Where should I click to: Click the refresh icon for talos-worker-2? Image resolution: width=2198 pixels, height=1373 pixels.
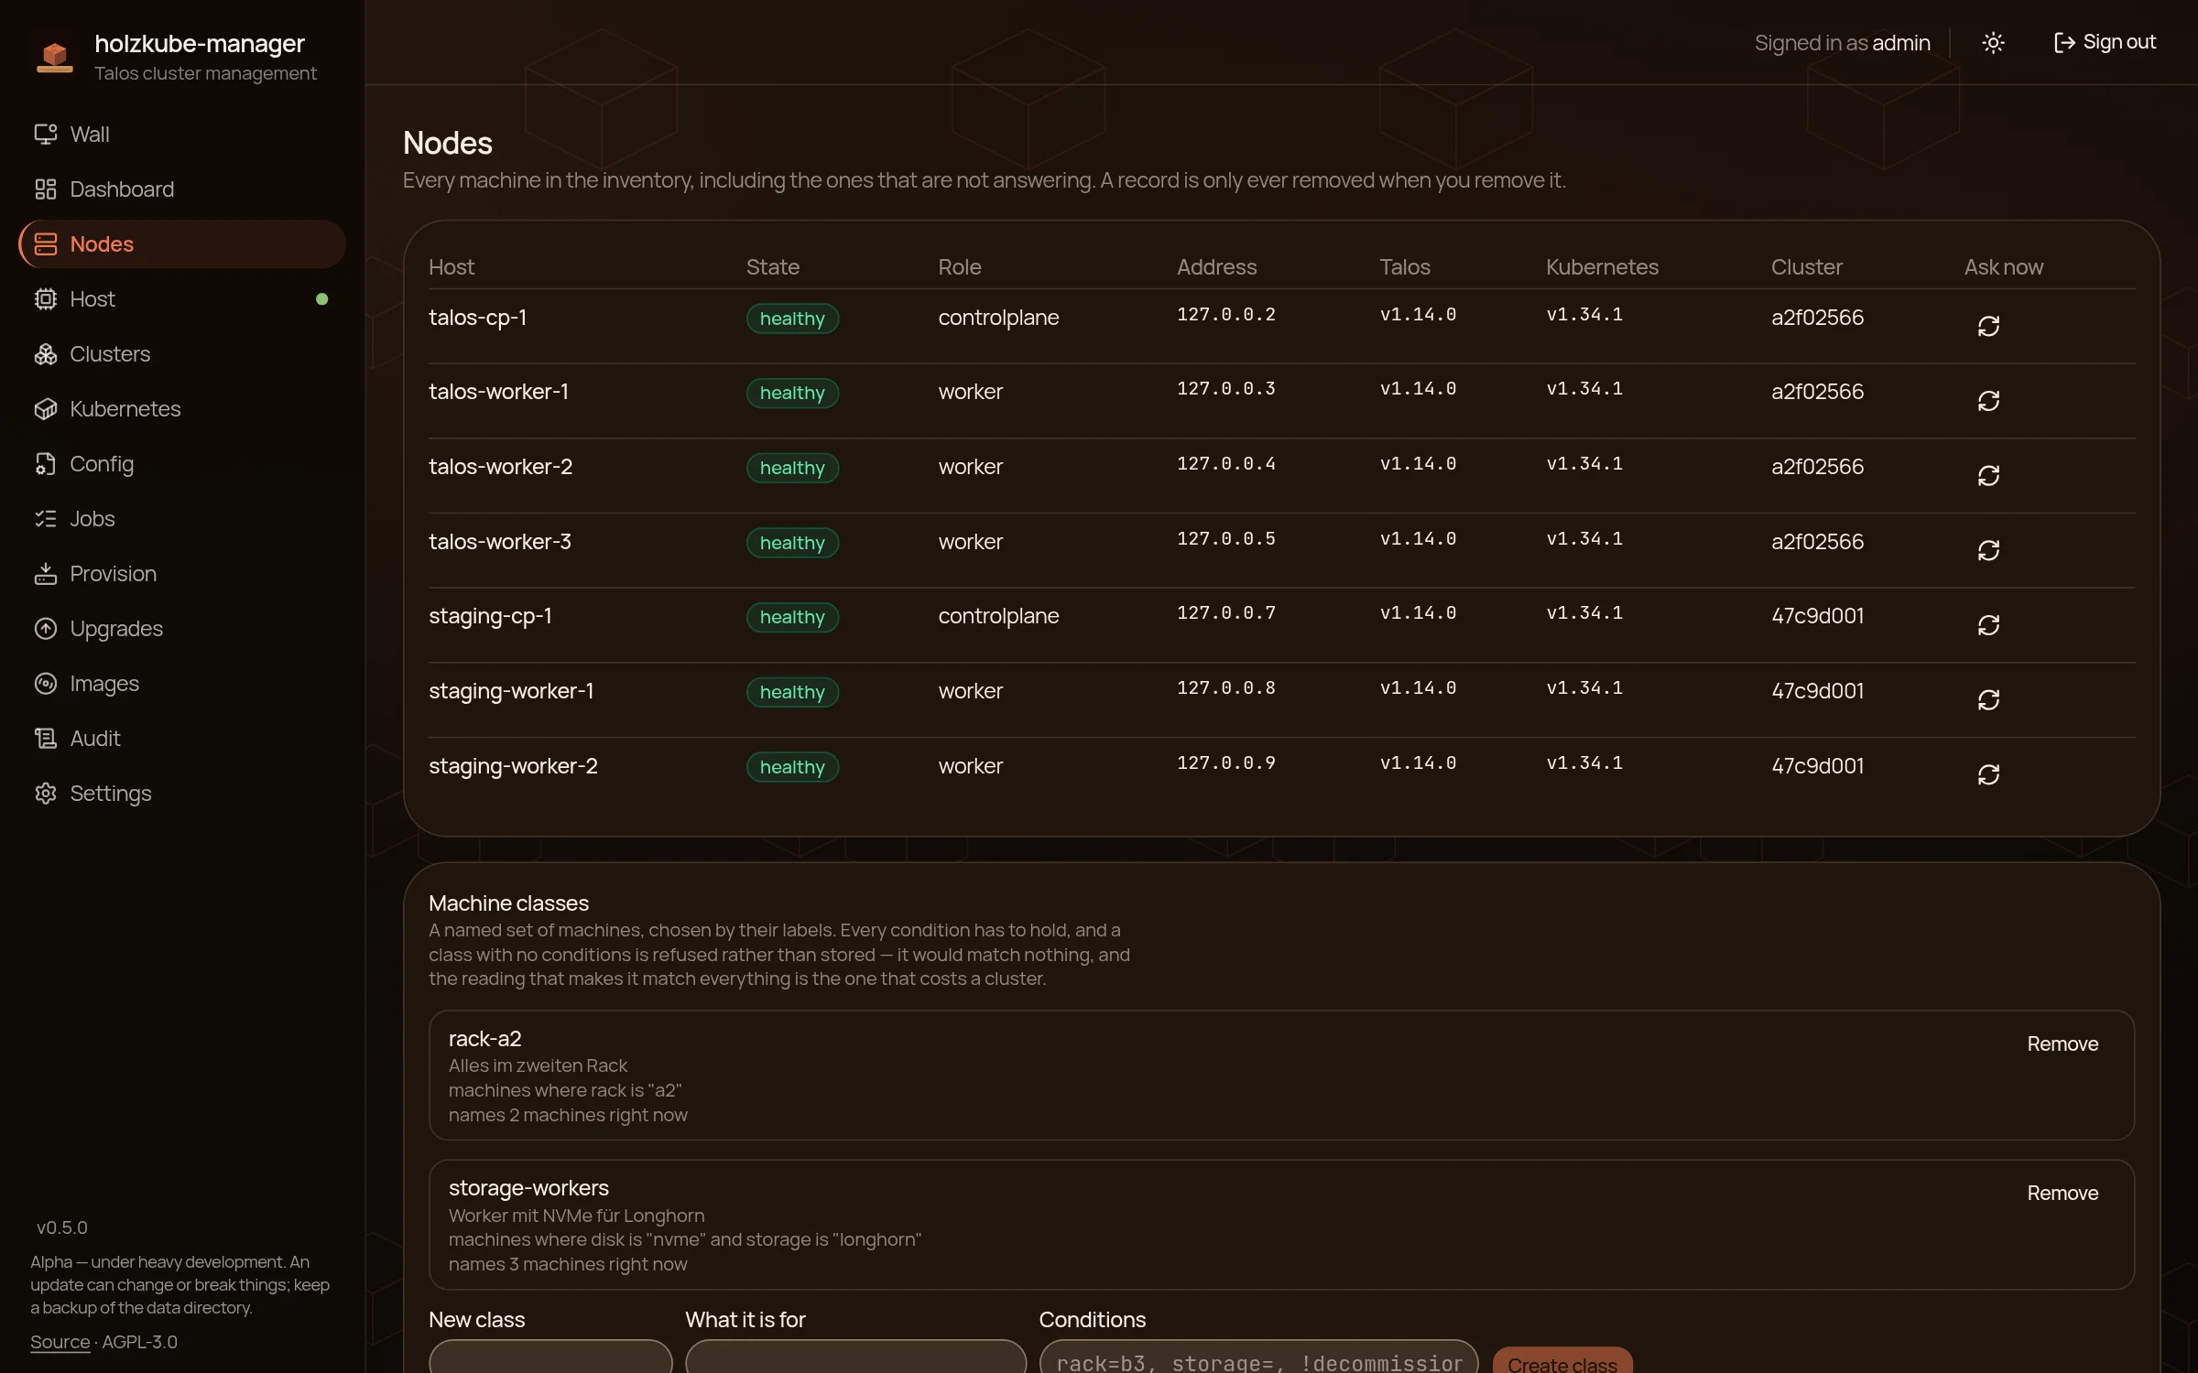[1988, 475]
